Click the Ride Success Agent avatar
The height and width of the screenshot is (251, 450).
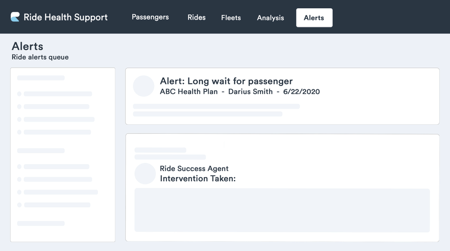145,173
